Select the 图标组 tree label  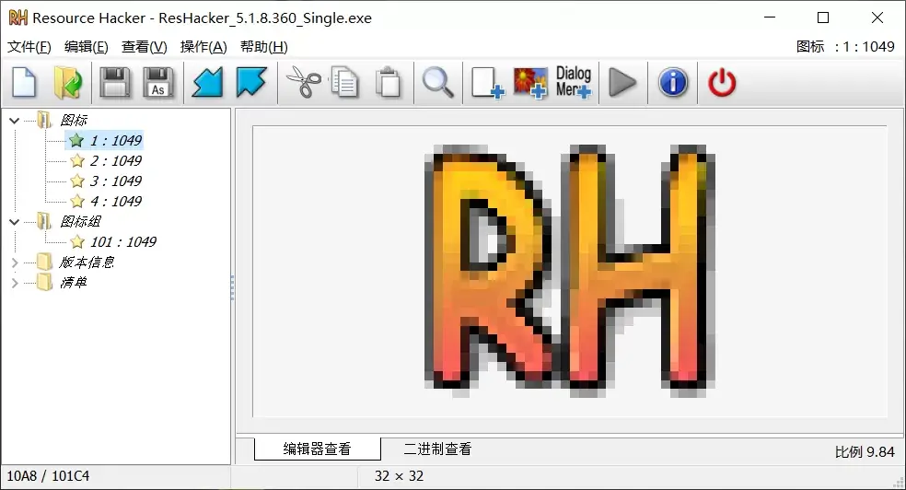80,221
